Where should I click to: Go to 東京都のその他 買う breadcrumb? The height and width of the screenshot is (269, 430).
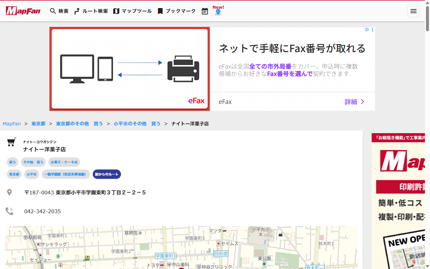click(x=80, y=124)
